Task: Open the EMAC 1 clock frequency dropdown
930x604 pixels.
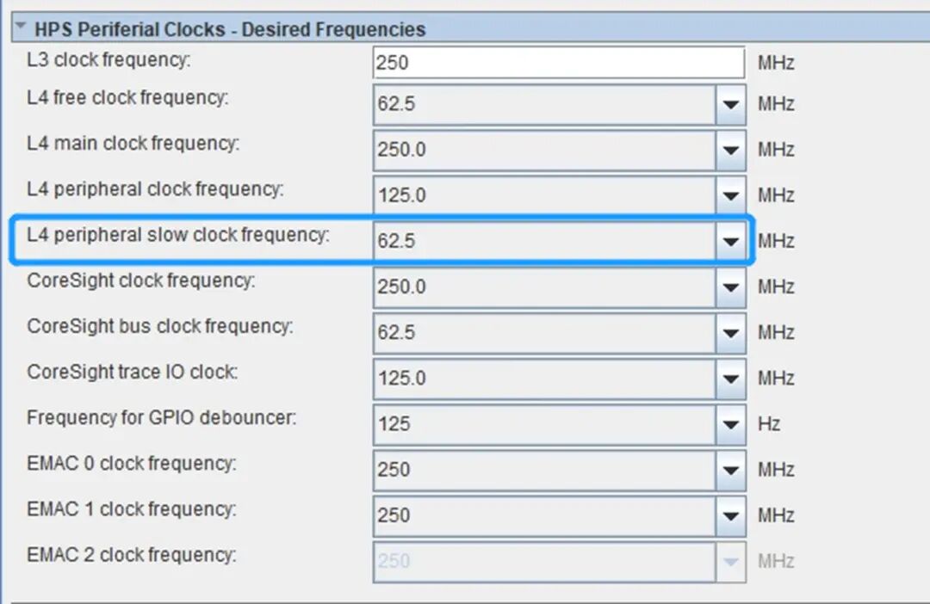Action: [x=731, y=515]
